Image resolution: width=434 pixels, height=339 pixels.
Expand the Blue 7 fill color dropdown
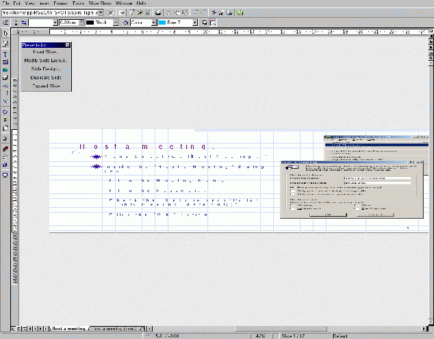point(194,23)
